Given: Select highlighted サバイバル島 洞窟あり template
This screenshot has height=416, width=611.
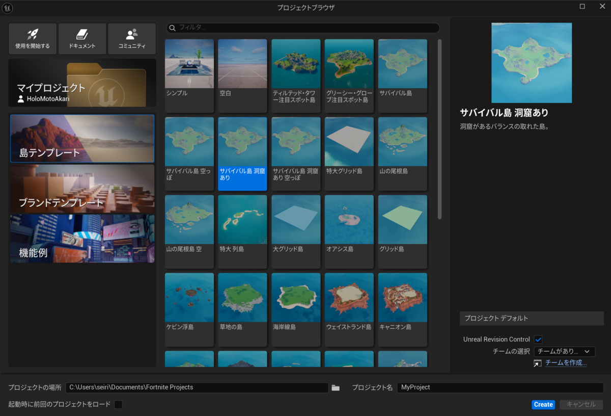Looking at the screenshot, I should [242, 154].
